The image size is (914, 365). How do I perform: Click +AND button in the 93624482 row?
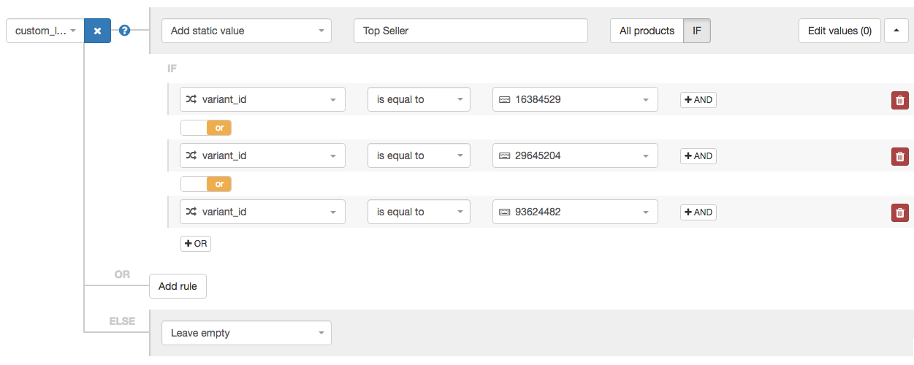tap(698, 212)
